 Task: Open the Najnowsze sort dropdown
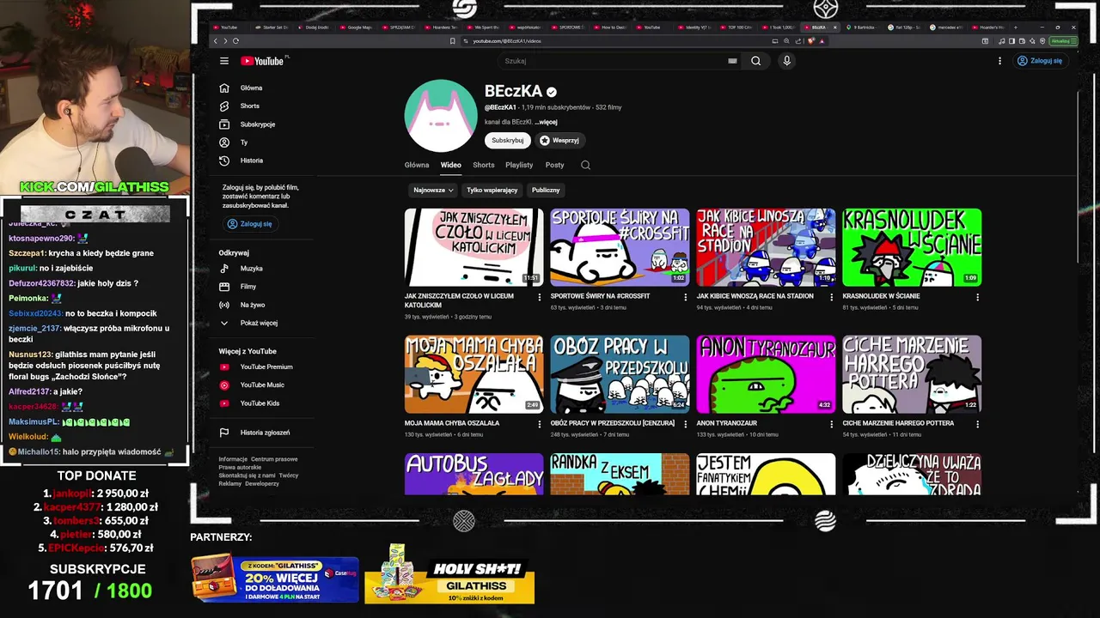click(433, 190)
